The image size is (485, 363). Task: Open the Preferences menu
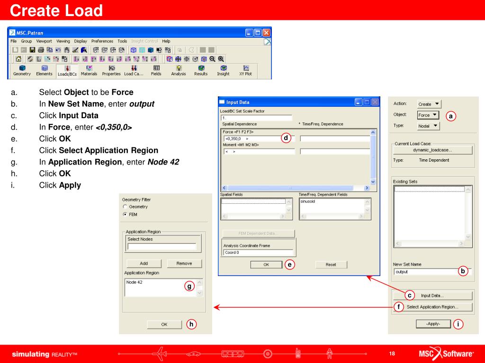[102, 41]
